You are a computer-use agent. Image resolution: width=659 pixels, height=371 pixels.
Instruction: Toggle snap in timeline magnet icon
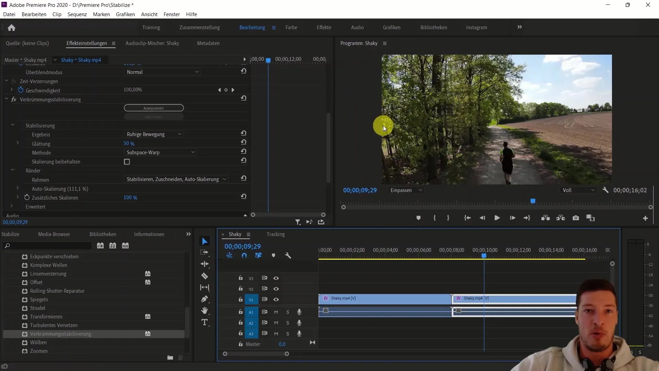pyautogui.click(x=244, y=256)
